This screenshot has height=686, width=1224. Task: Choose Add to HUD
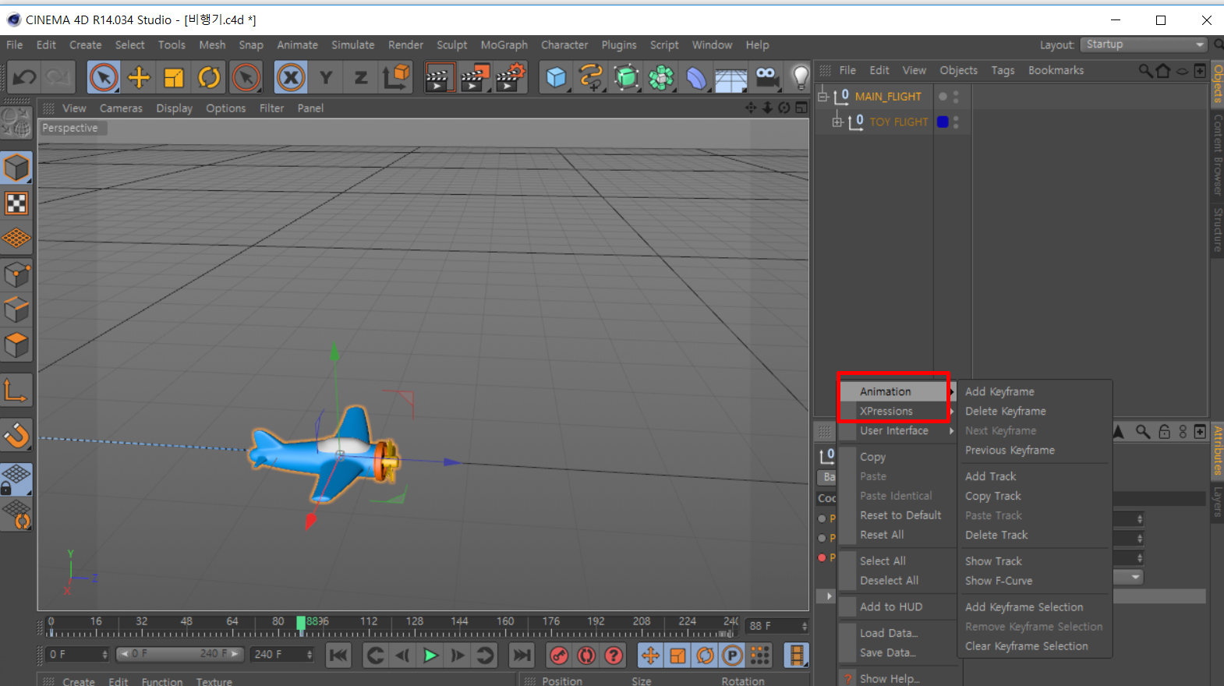[891, 606]
